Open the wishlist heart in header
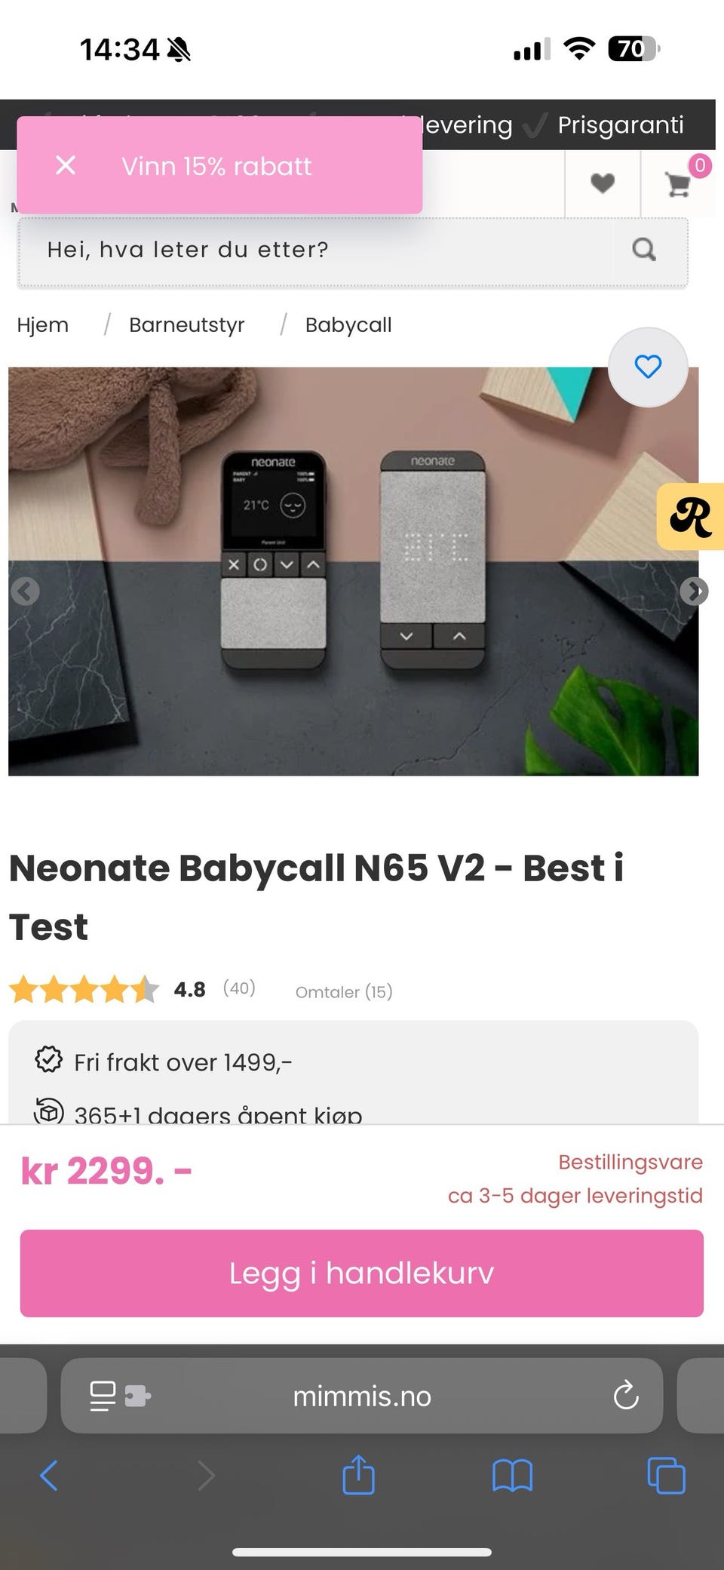724x1570 pixels. (602, 183)
